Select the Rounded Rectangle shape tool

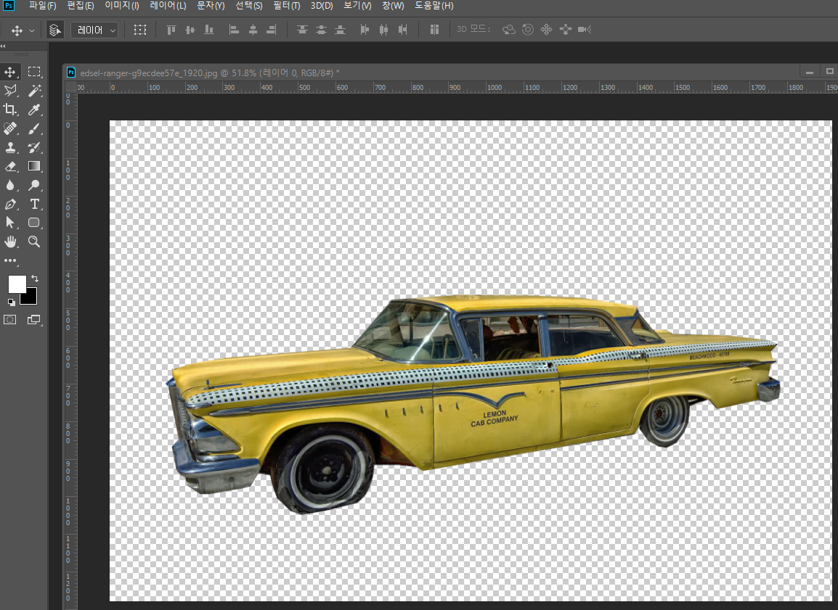(34, 223)
